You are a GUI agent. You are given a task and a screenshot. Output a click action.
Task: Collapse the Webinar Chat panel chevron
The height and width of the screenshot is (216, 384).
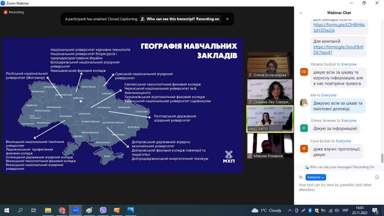point(300,13)
